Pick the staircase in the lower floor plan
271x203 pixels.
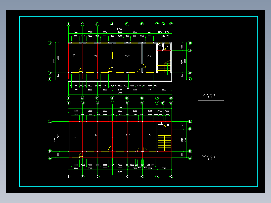click(x=164, y=143)
